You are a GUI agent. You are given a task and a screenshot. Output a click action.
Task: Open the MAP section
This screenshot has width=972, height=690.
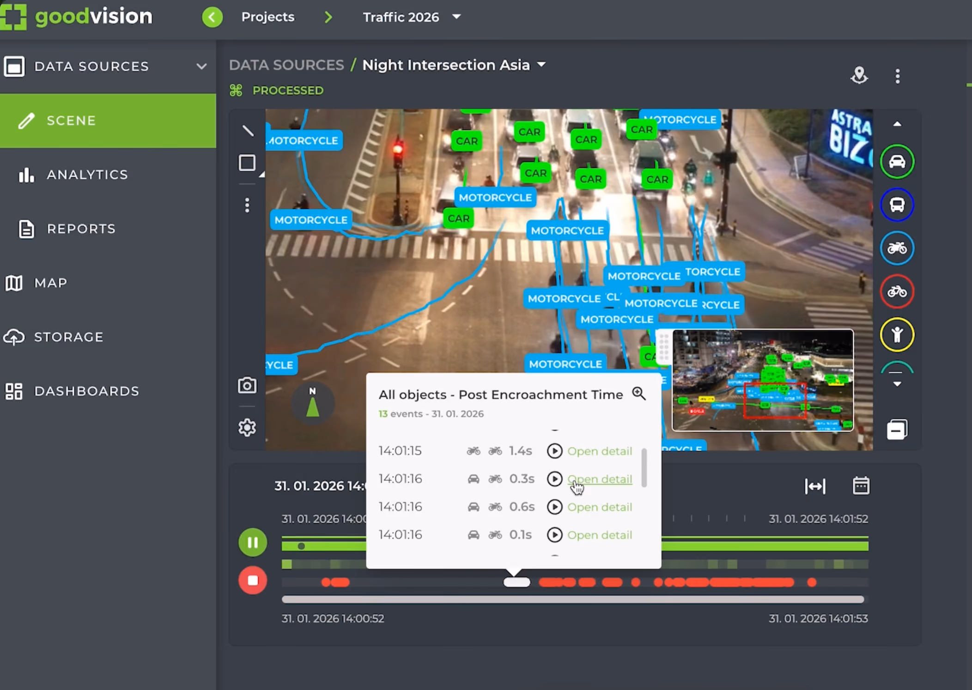(x=108, y=283)
